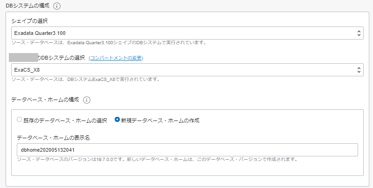Click the 新規データベース・ホームの作成 option label text
This screenshot has width=373, height=188.
tap(160, 120)
